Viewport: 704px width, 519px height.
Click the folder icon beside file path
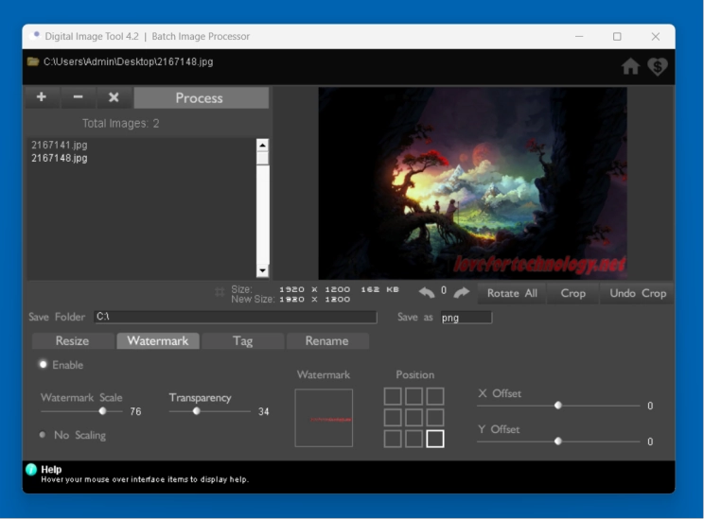click(33, 61)
